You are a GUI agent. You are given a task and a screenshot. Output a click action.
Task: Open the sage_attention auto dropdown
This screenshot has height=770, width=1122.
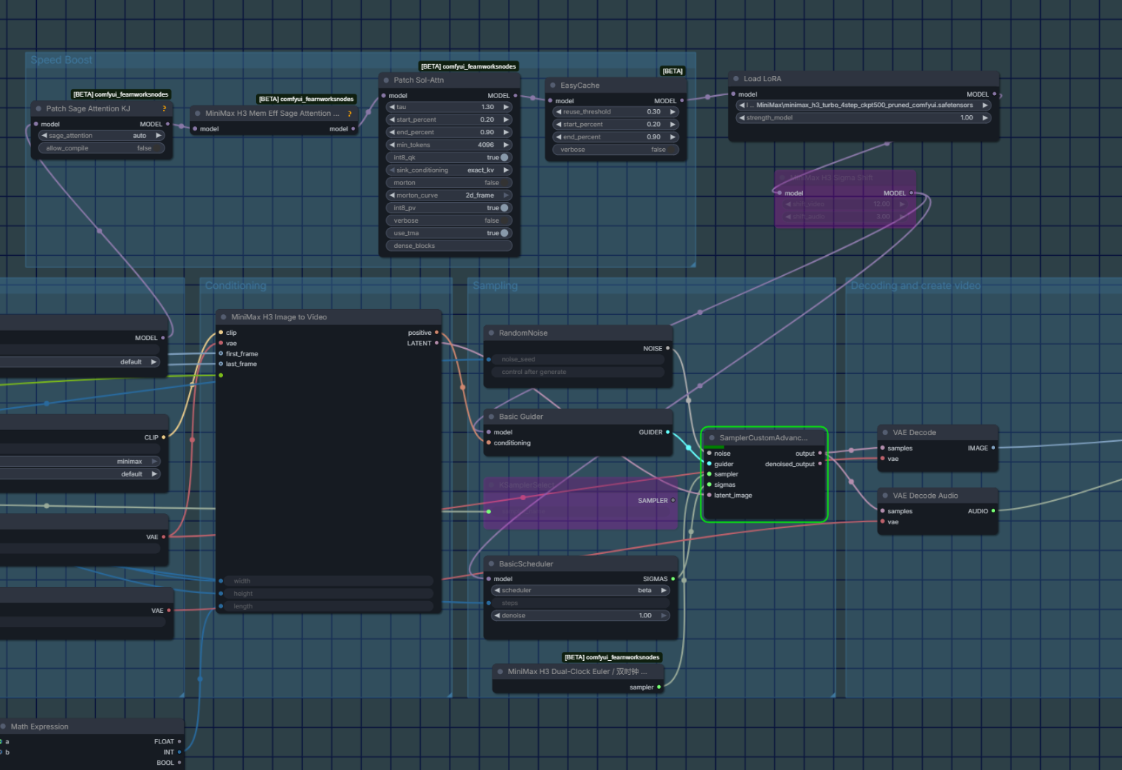pyautogui.click(x=101, y=136)
